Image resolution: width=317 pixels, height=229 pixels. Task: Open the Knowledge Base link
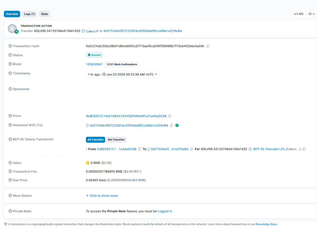266,224
